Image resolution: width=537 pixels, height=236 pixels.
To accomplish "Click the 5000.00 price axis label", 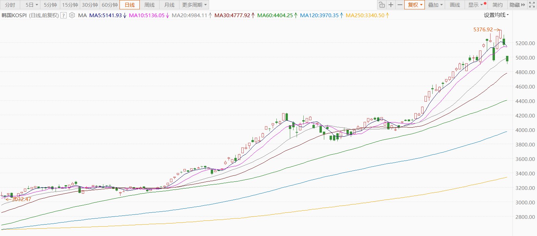I will click(525, 58).
